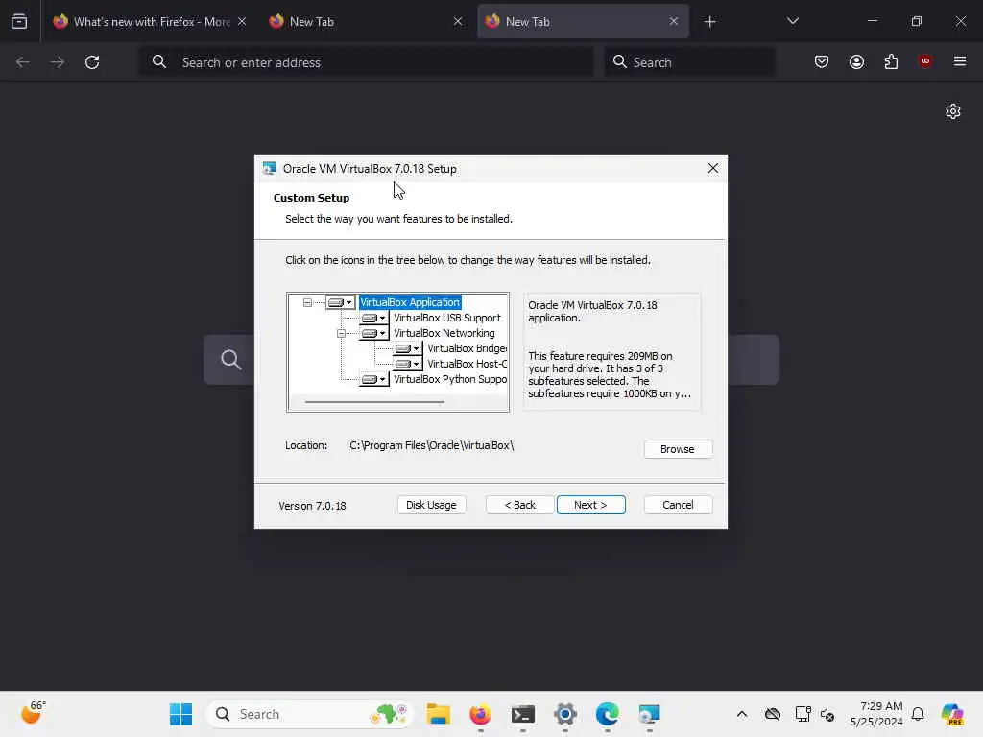Open uBlock Origin extension icon
Viewport: 983px width, 737px height.
924,61
